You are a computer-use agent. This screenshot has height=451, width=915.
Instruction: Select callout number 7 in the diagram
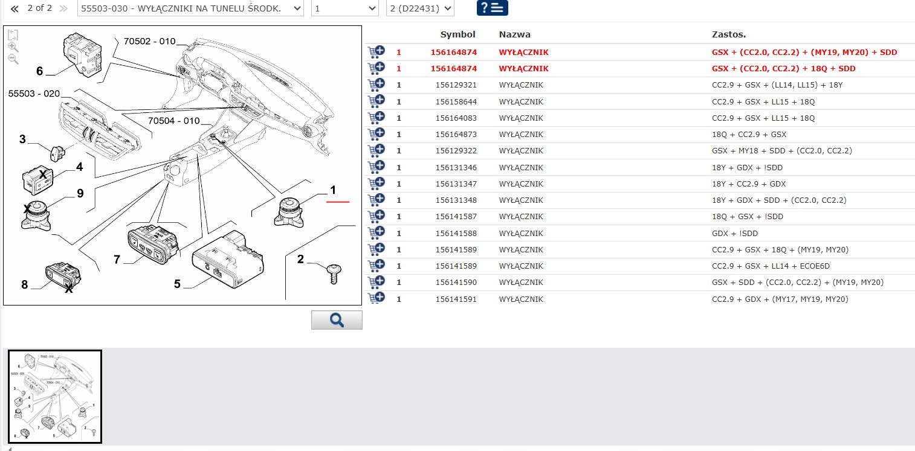(117, 260)
